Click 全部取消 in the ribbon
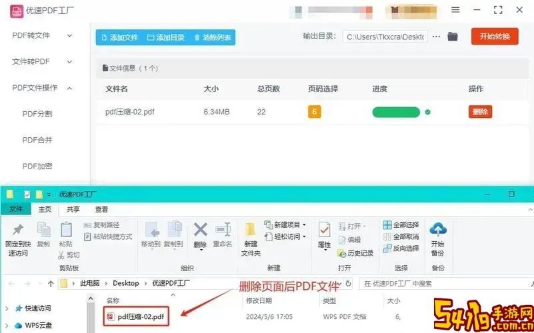 [x=401, y=236]
